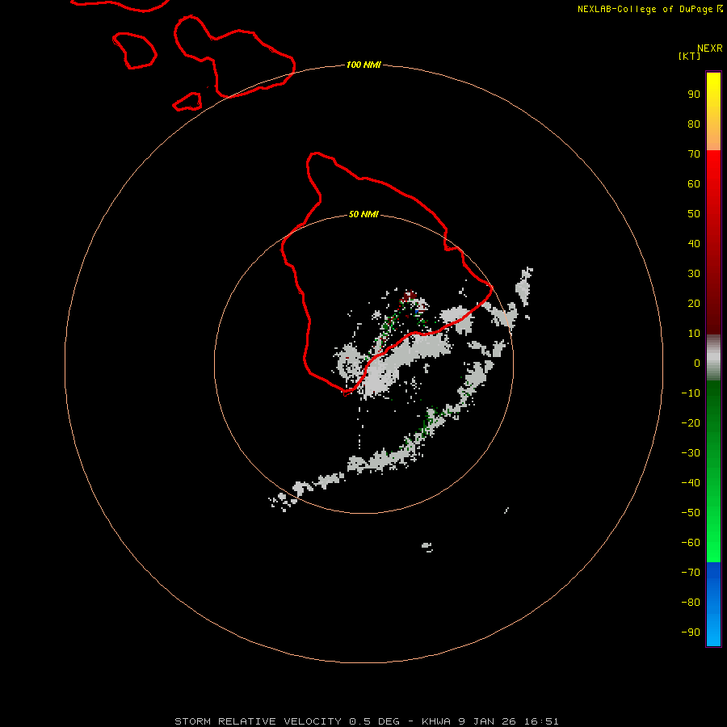The width and height of the screenshot is (727, 727).
Task: Click the 70 value on velocity scale
Action: pos(694,154)
